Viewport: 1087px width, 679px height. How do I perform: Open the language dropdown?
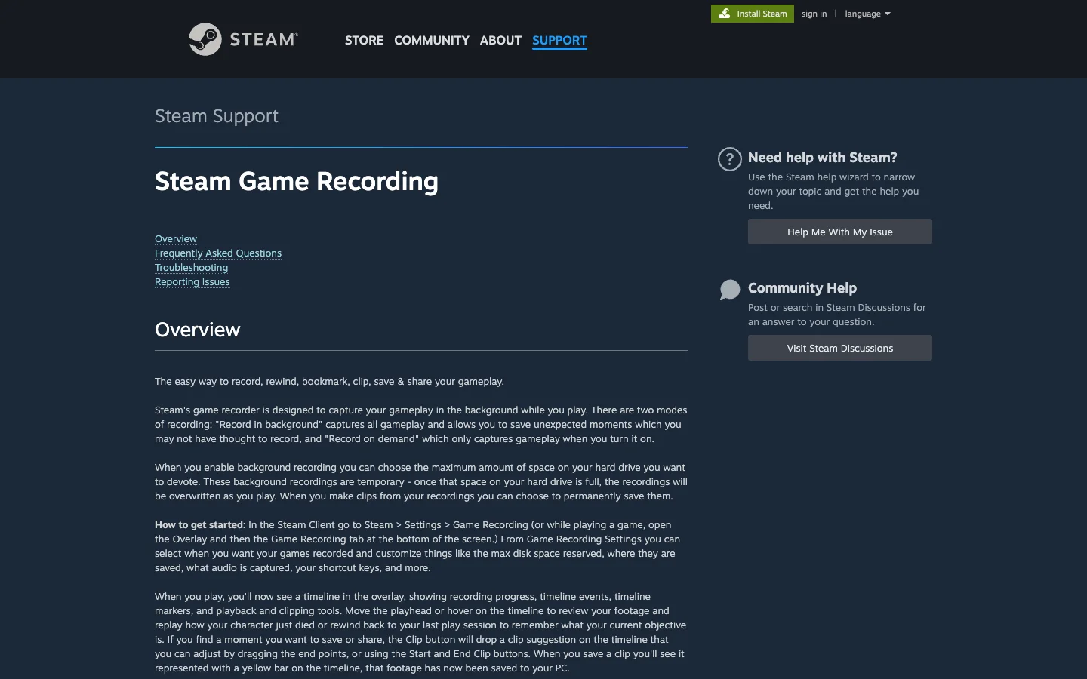pos(867,14)
